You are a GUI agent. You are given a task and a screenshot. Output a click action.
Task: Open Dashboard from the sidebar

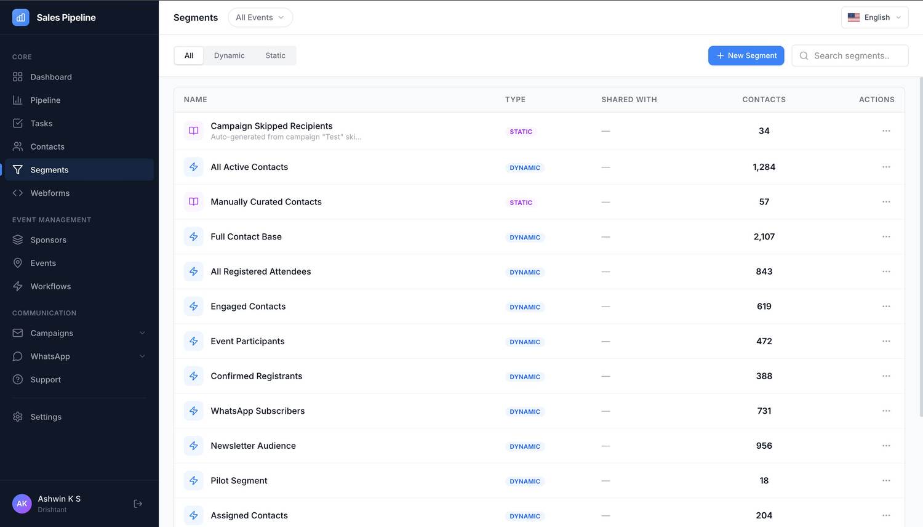[79, 77]
